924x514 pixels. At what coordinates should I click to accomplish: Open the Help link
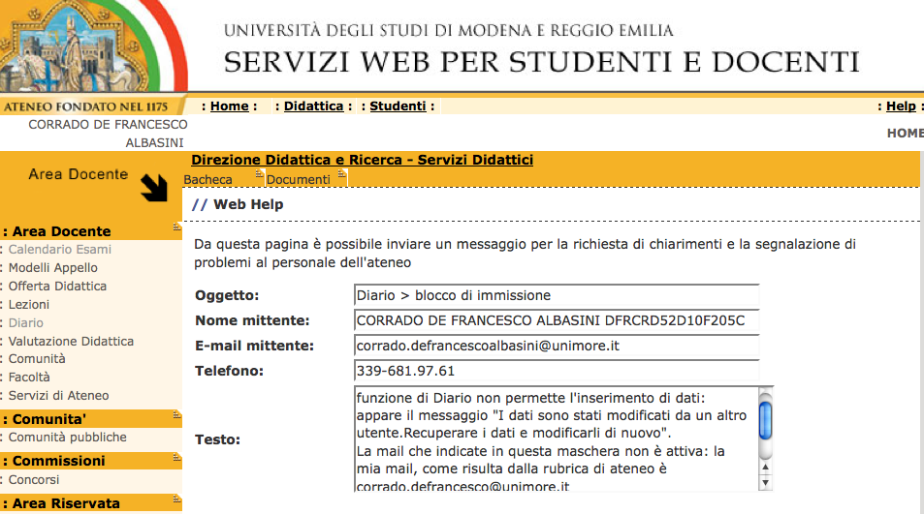(x=901, y=106)
